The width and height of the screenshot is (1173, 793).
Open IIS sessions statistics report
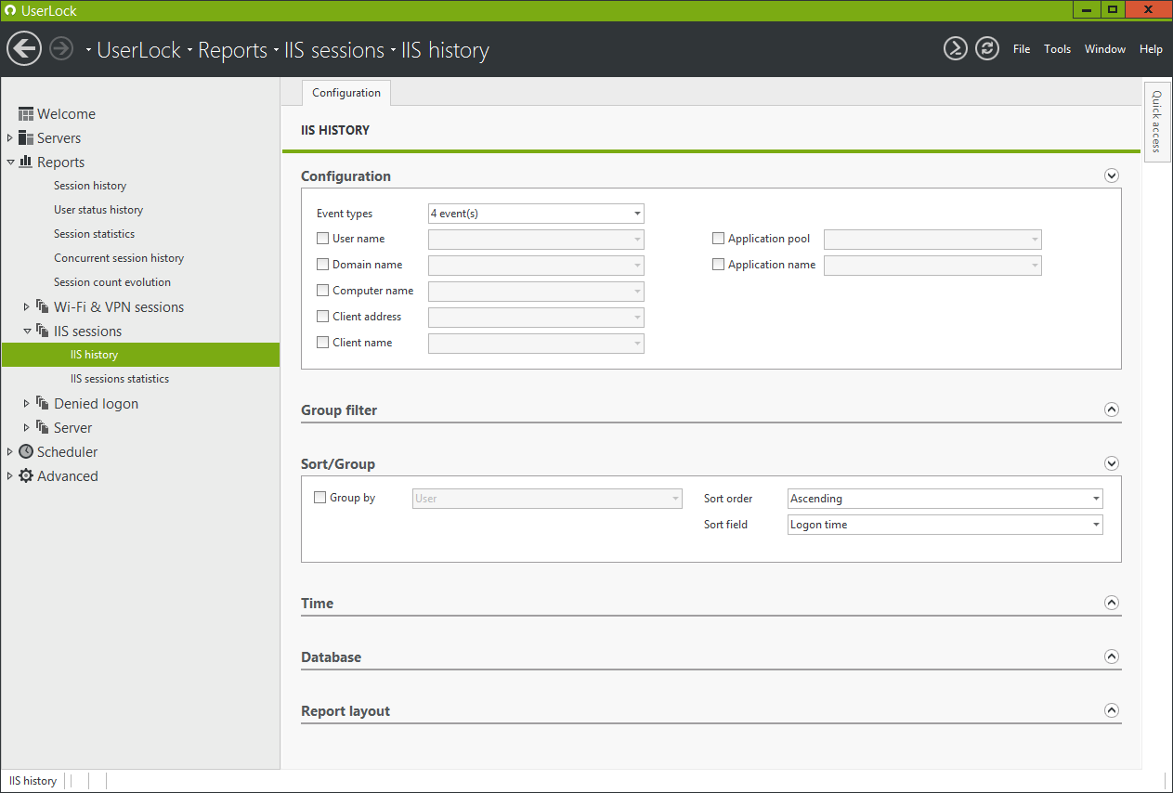coord(120,379)
